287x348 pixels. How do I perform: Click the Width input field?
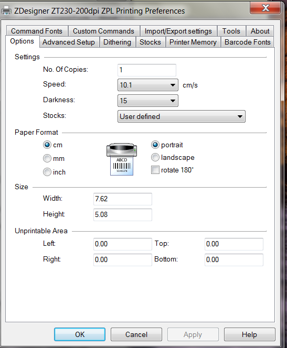click(x=123, y=199)
